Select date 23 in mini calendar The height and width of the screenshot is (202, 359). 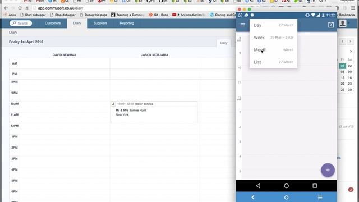(x=350, y=84)
